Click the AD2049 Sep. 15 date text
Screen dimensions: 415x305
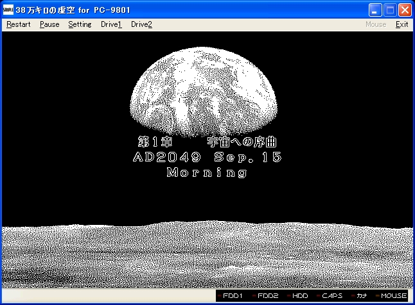click(207, 158)
